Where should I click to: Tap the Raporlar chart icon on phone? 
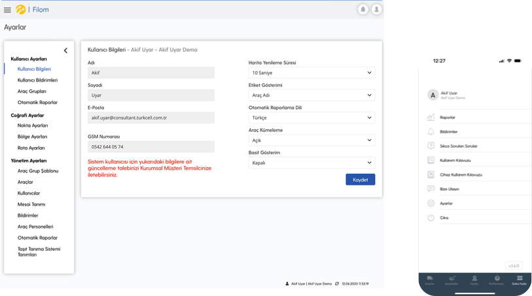(431, 117)
